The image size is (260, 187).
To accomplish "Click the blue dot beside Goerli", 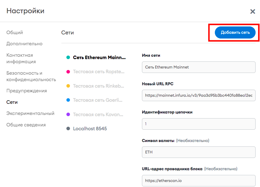I will tap(68, 100).
